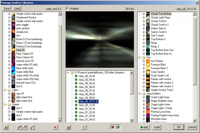The height and width of the screenshot is (133, 200).
Task: Expand the Clouds Top Bottom node
Action: 144,14
